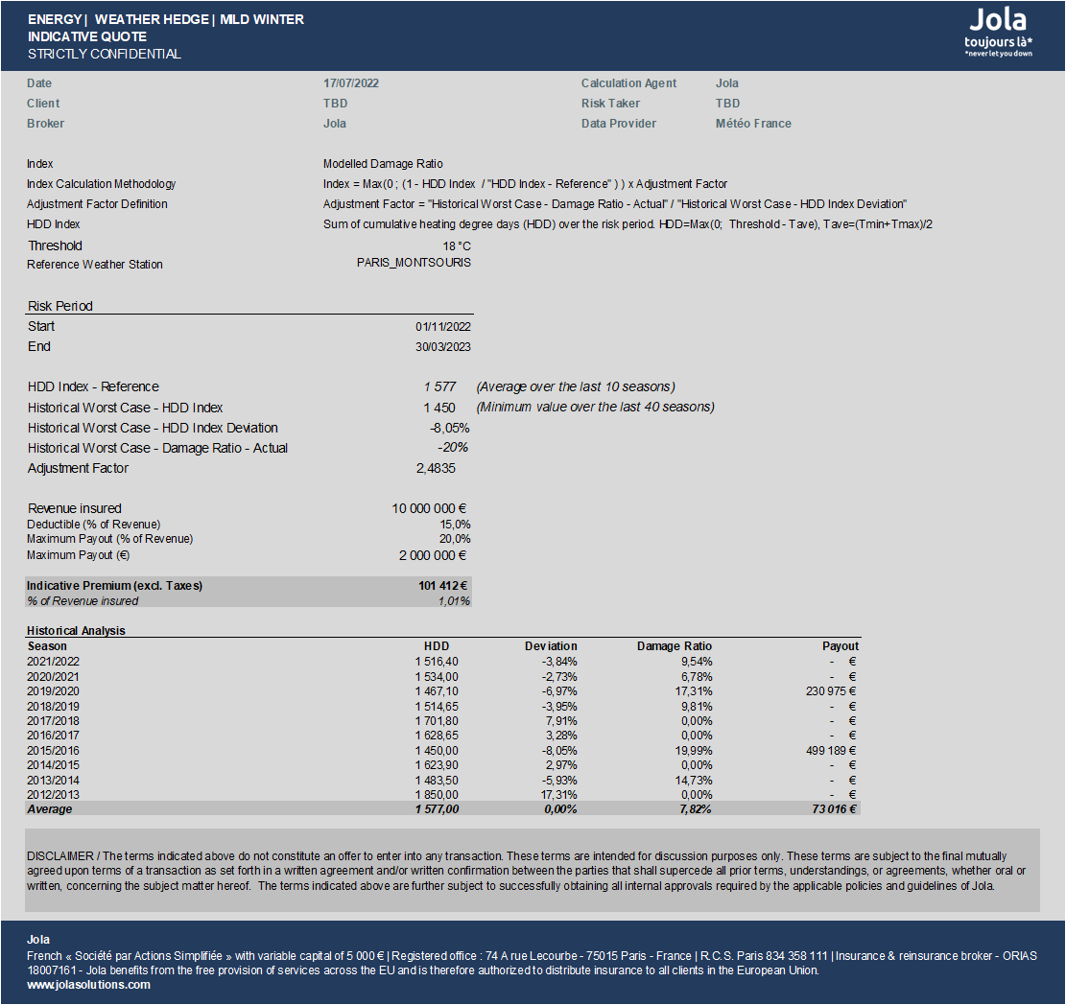Select the Modelled Damage Ratio index value

tap(383, 164)
